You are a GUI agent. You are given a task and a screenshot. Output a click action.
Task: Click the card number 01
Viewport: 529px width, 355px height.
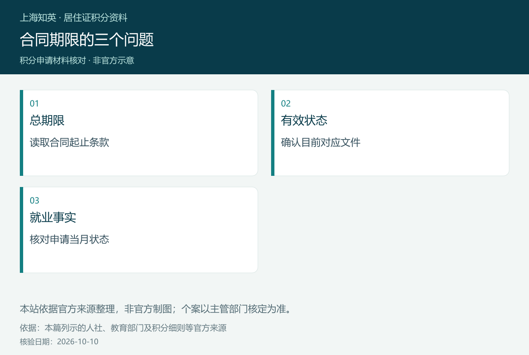(x=34, y=104)
